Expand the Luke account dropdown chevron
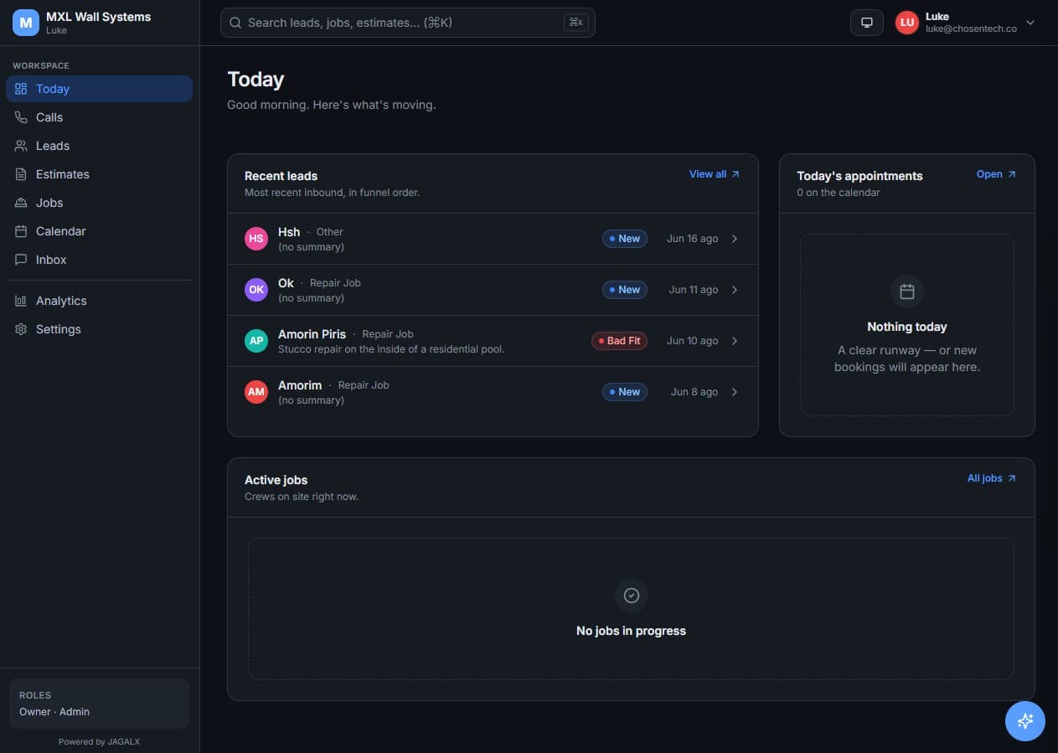 (1030, 23)
